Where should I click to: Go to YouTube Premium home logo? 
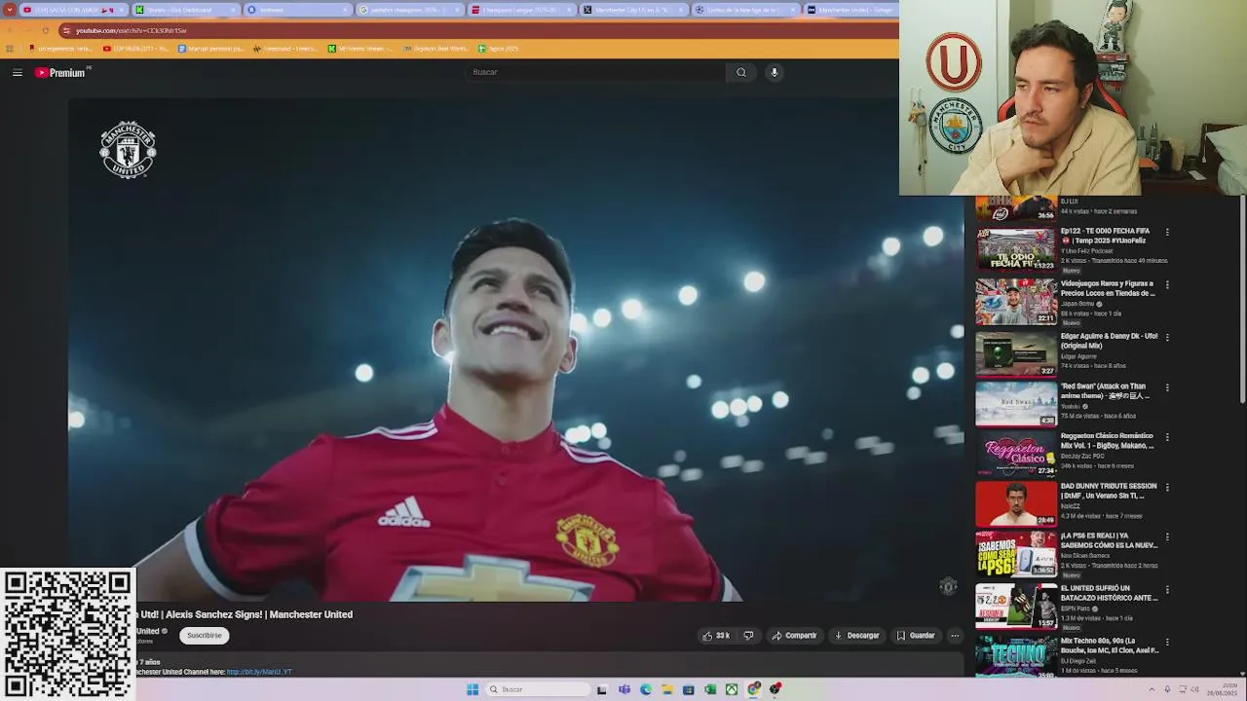coord(61,72)
